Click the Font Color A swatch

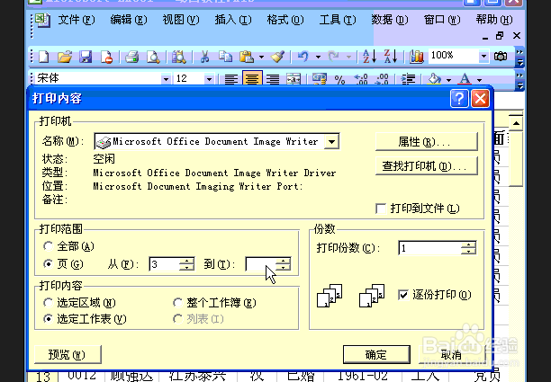(x=465, y=79)
